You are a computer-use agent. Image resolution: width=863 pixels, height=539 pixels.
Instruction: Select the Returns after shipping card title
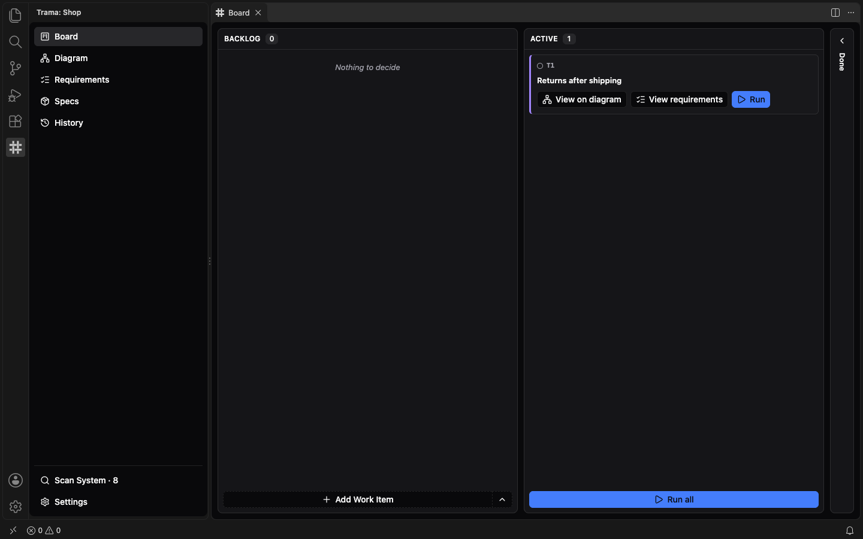point(579,80)
